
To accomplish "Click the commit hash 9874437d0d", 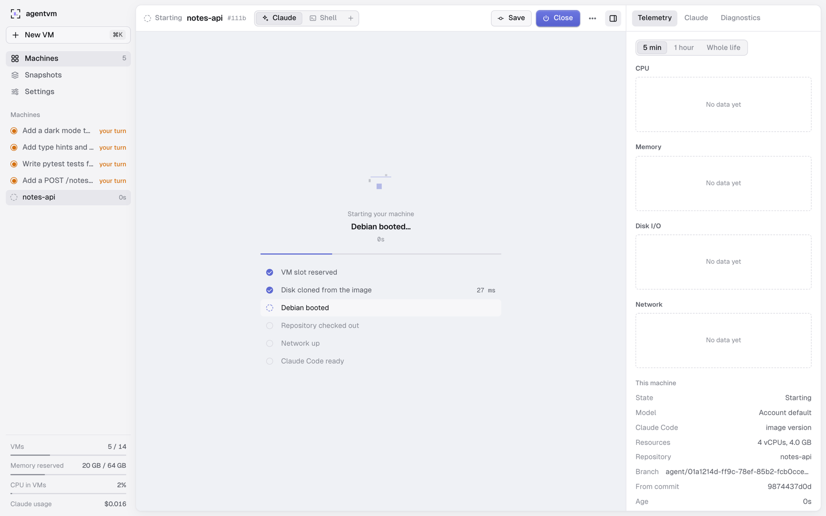I will tap(789, 487).
